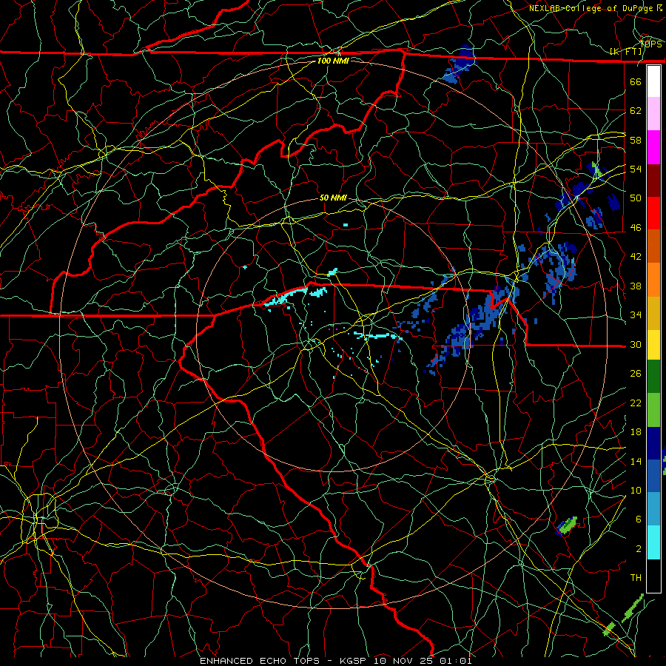Click the '50 NMI' range ring label
The image size is (666, 666).
pyautogui.click(x=333, y=198)
